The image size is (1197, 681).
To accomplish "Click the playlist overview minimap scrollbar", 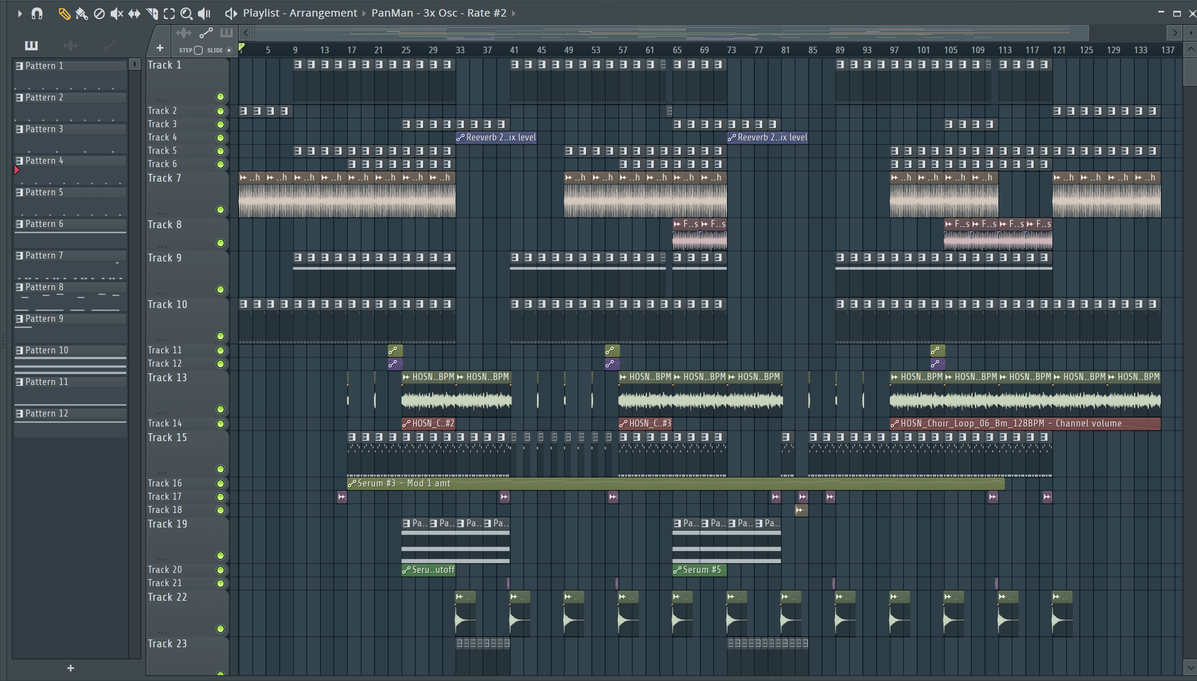I will point(672,33).
